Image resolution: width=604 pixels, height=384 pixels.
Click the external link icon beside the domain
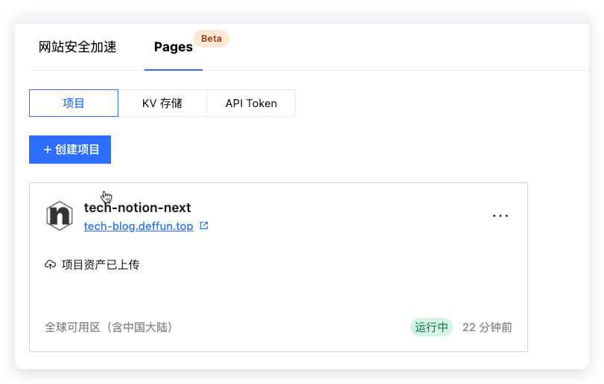(x=204, y=226)
